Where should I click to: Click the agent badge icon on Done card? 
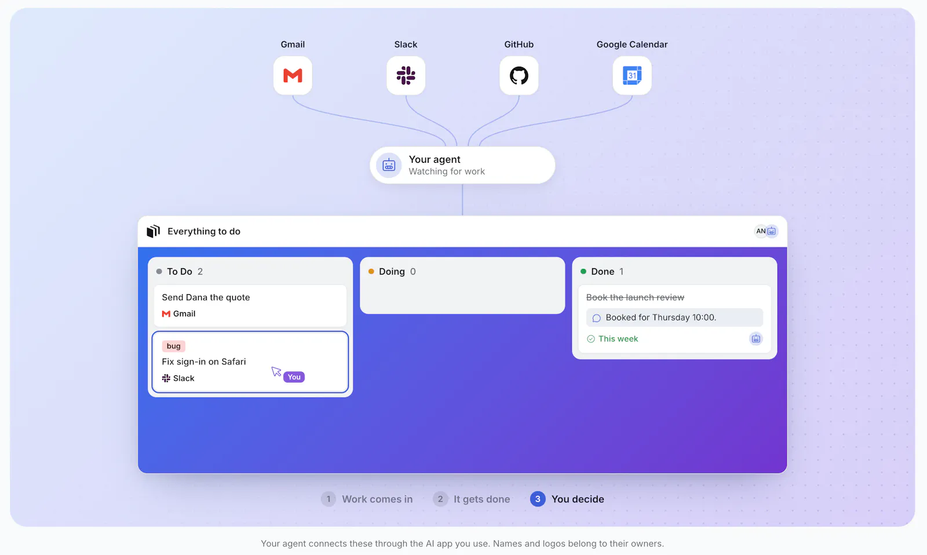click(756, 339)
